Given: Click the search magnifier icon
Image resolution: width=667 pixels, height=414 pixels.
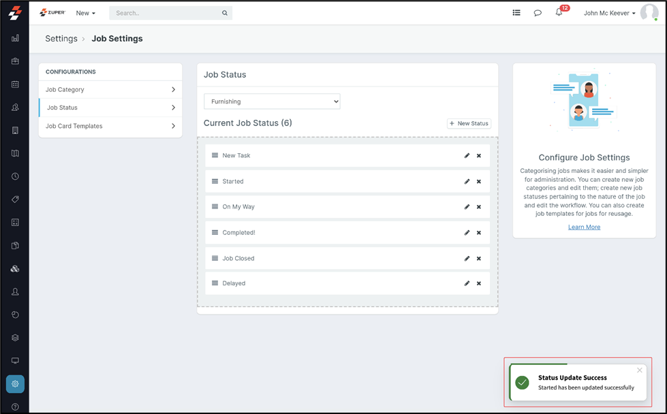Looking at the screenshot, I should (x=225, y=13).
